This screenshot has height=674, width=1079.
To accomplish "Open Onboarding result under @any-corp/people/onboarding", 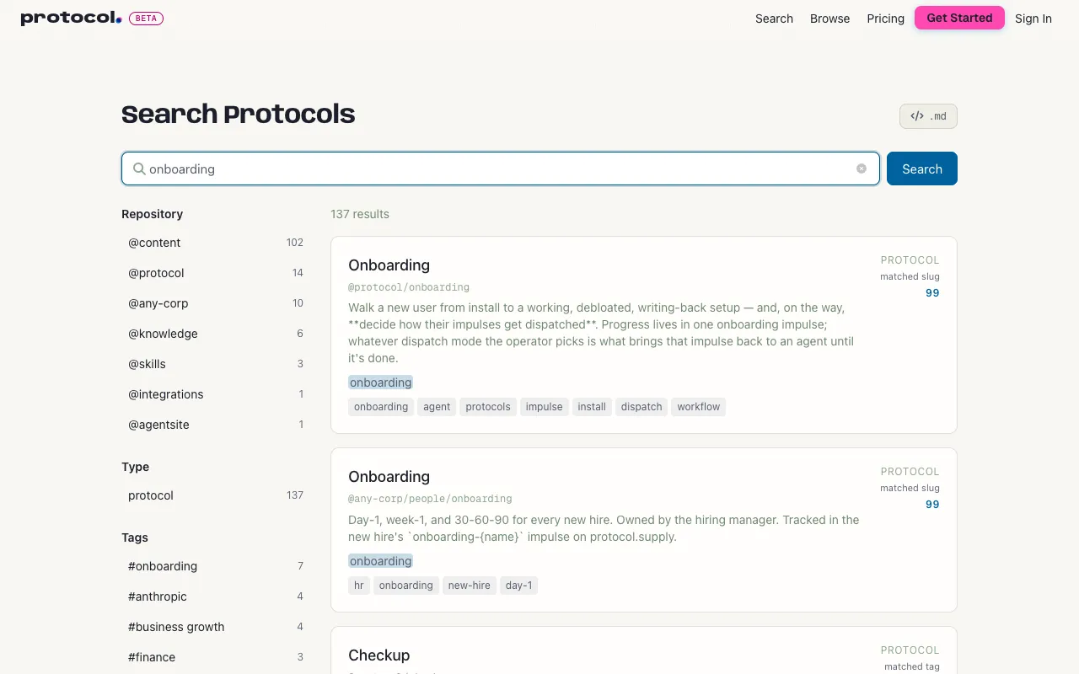I will [x=389, y=477].
